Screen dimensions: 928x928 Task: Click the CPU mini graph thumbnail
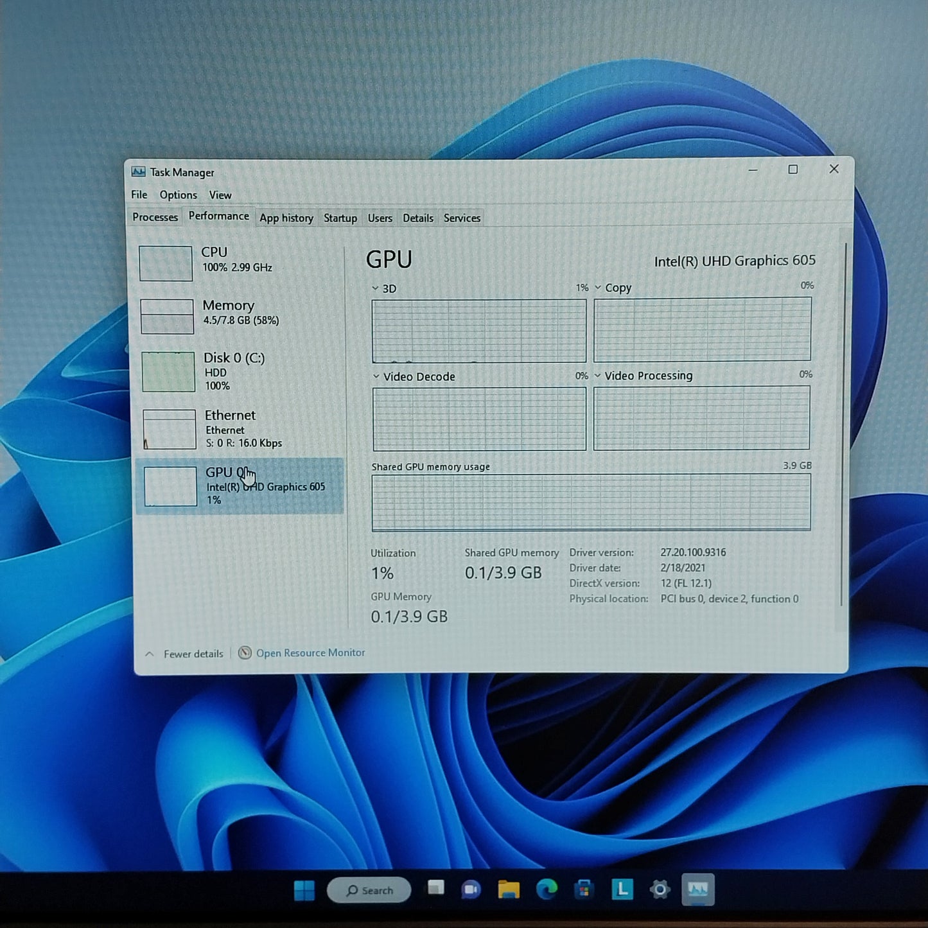166,263
